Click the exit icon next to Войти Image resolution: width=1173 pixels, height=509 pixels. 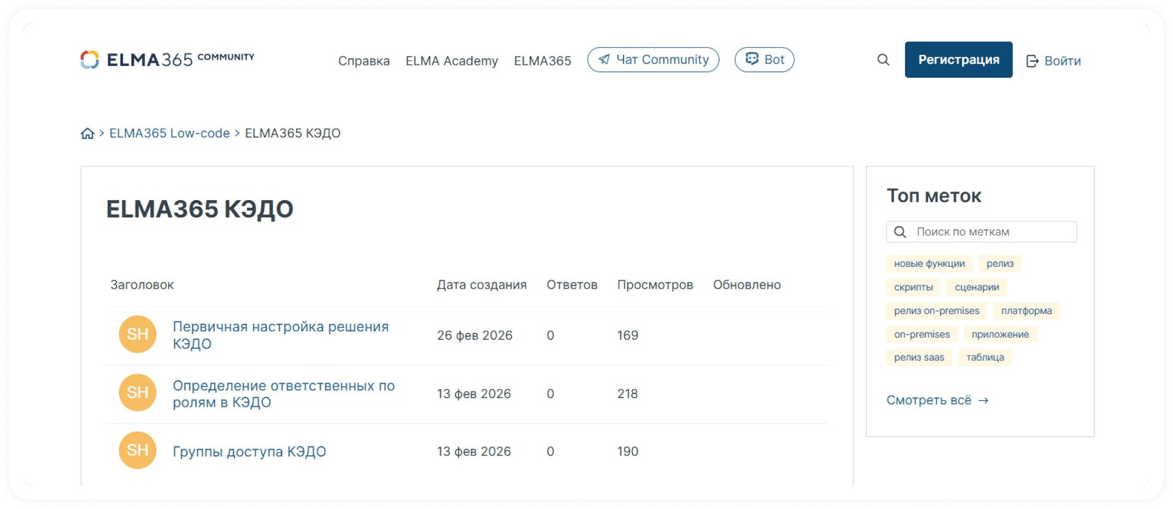click(1033, 60)
